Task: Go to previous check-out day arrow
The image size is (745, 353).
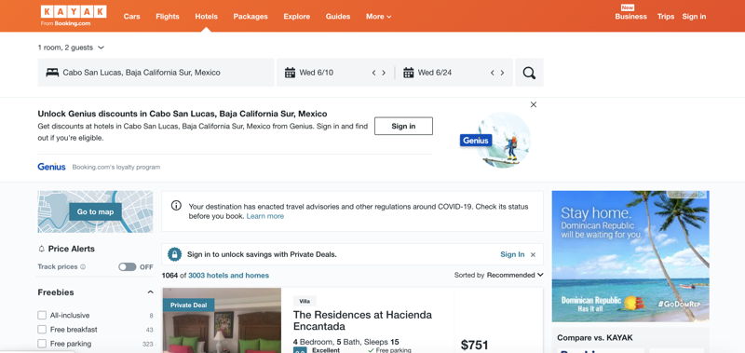Action: click(x=493, y=73)
